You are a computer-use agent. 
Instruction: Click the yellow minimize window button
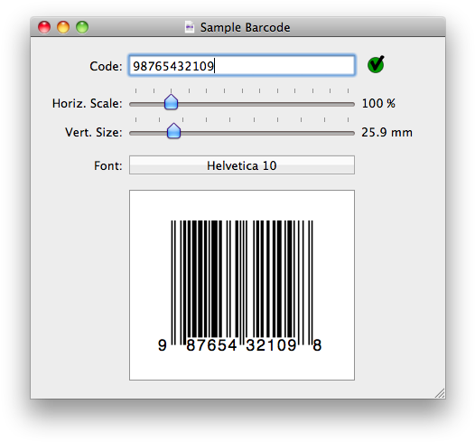[63, 27]
